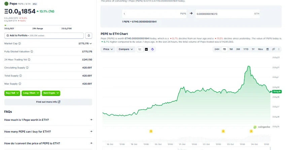
Task: Click the green current price label on chart axis
Action: [277, 92]
